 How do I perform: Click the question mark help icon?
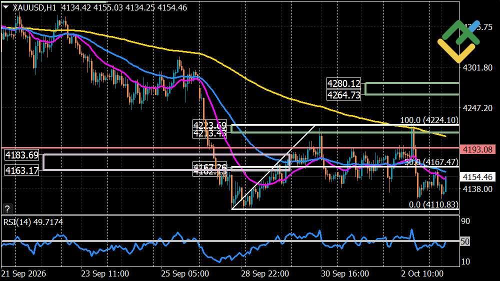pos(7,209)
